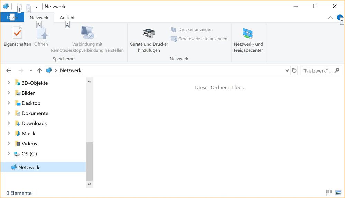This screenshot has height=198, width=345.
Task: Open the Datei menu tab
Action: [12, 18]
